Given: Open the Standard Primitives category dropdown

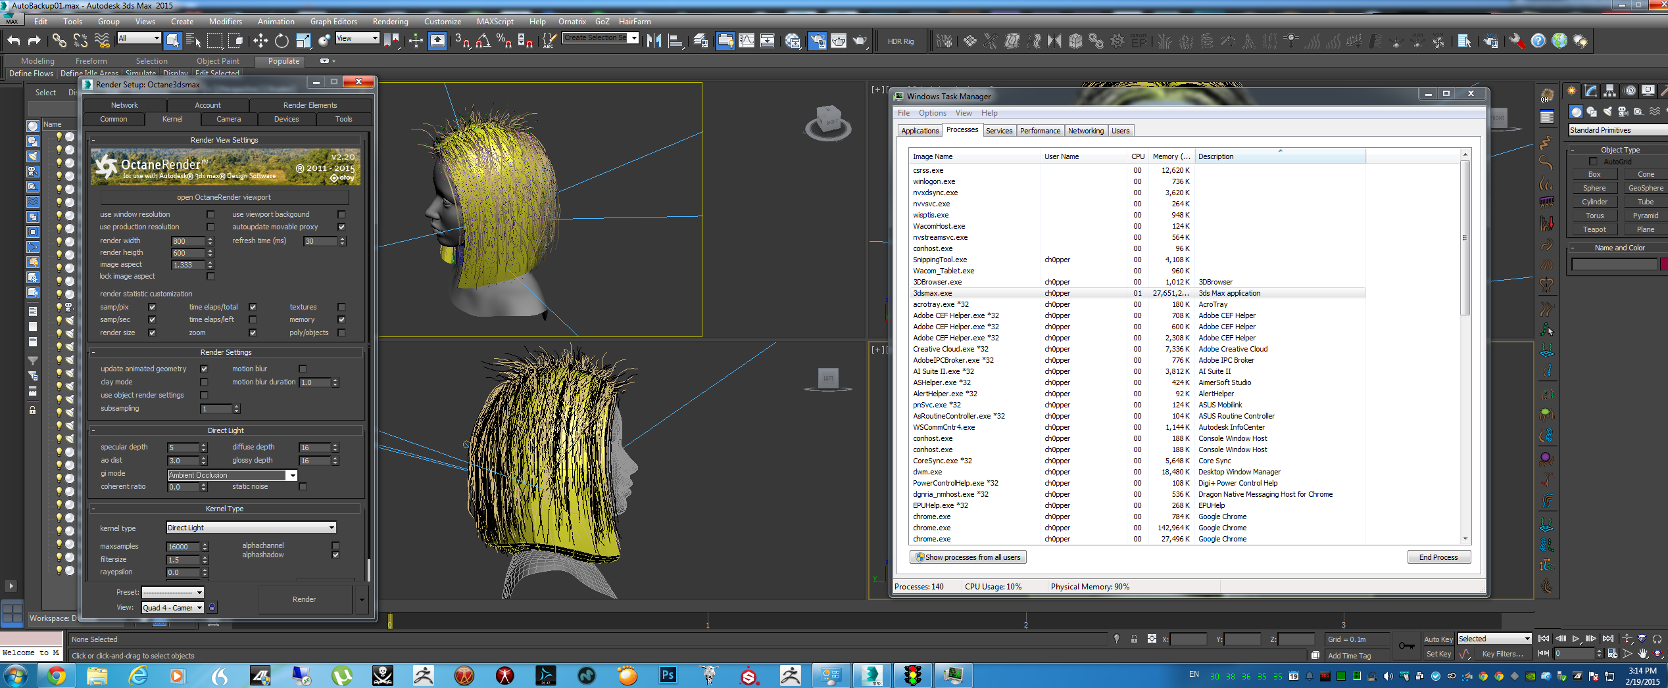Looking at the screenshot, I should coord(1617,130).
